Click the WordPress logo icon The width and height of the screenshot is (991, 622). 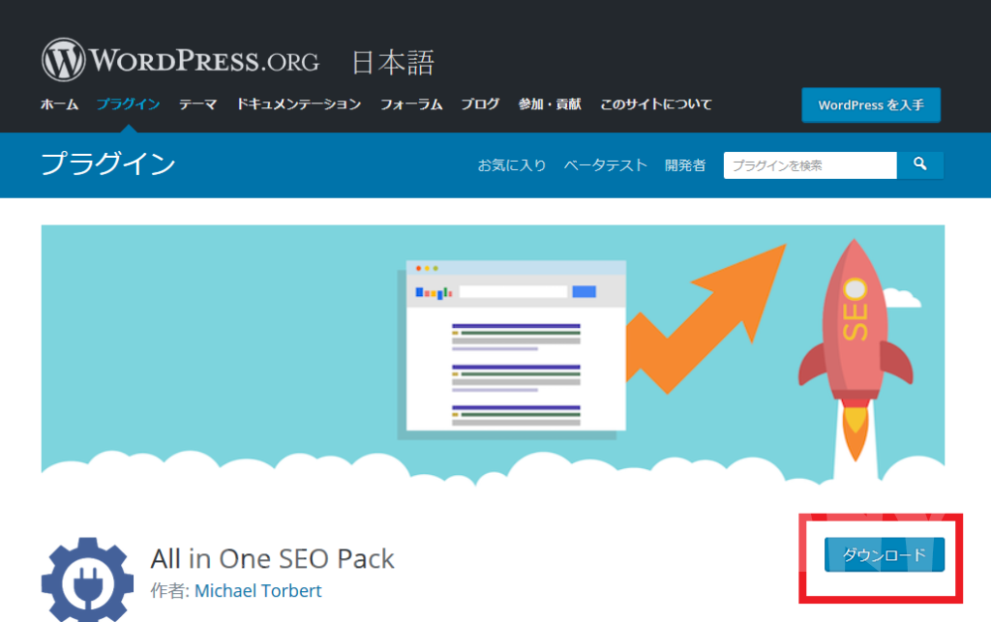tap(63, 60)
